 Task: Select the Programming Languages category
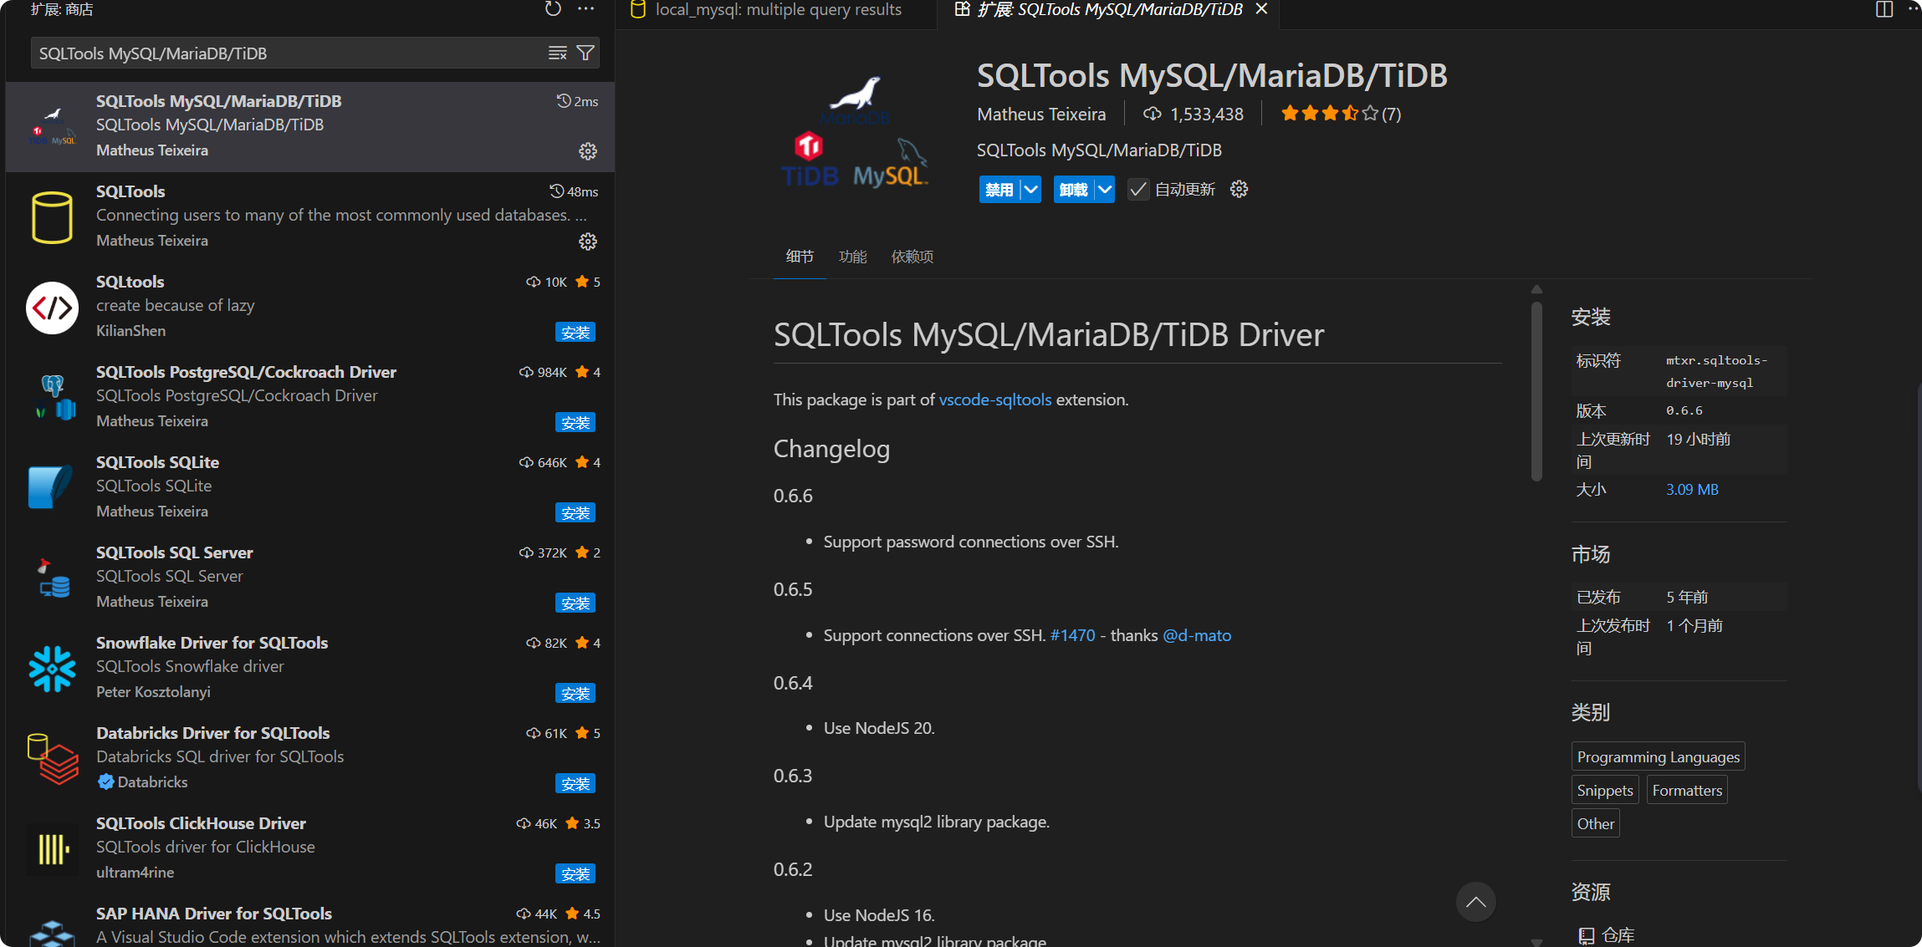1657,756
